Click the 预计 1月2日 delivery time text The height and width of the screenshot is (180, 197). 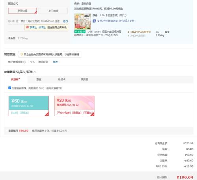pos(40,21)
